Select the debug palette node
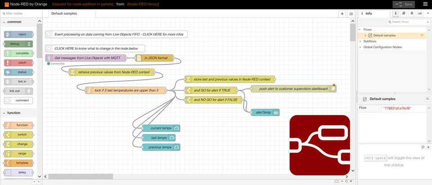This screenshot has width=432, height=185. point(18,44)
